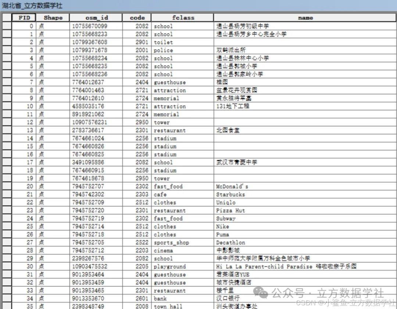The image size is (397, 309).
Task: Click the 'police' fclass cell
Action: click(183, 50)
